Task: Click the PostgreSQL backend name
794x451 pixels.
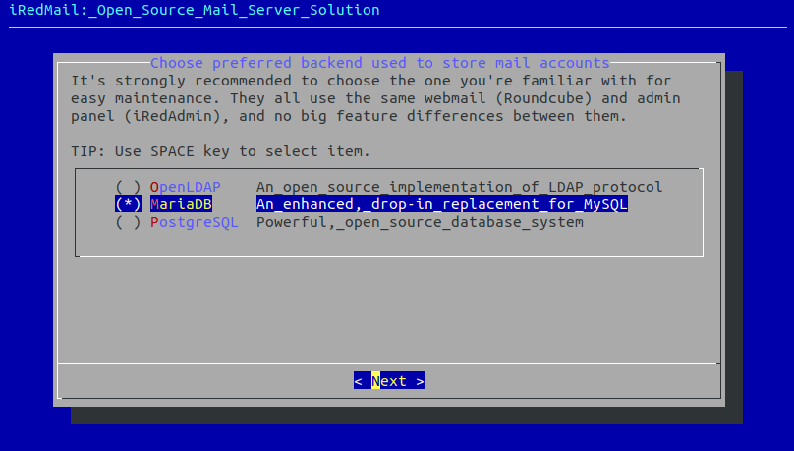Action: click(x=194, y=222)
